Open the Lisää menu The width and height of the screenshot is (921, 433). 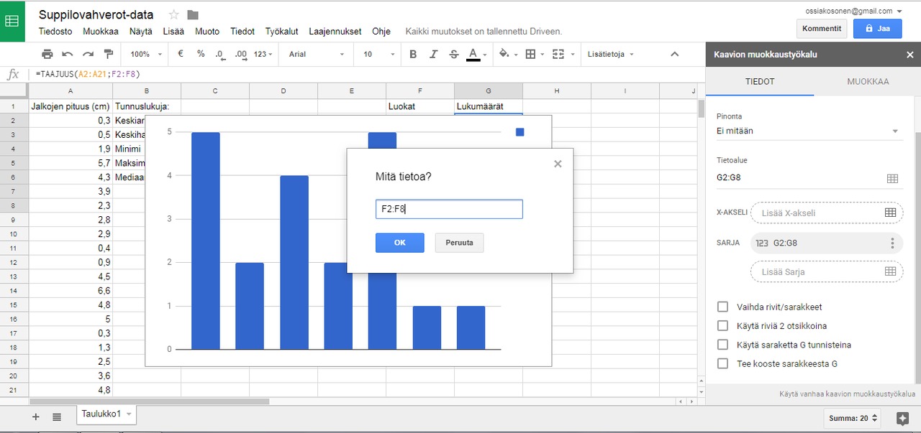tap(173, 32)
